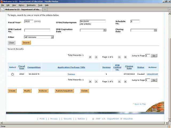Open the Privacy footer link
This screenshot has height=128, width=171.
54,119
